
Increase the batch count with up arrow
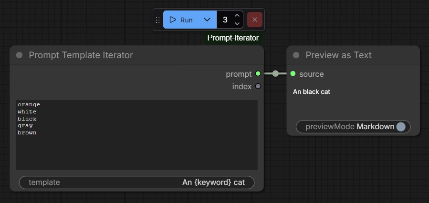point(237,16)
